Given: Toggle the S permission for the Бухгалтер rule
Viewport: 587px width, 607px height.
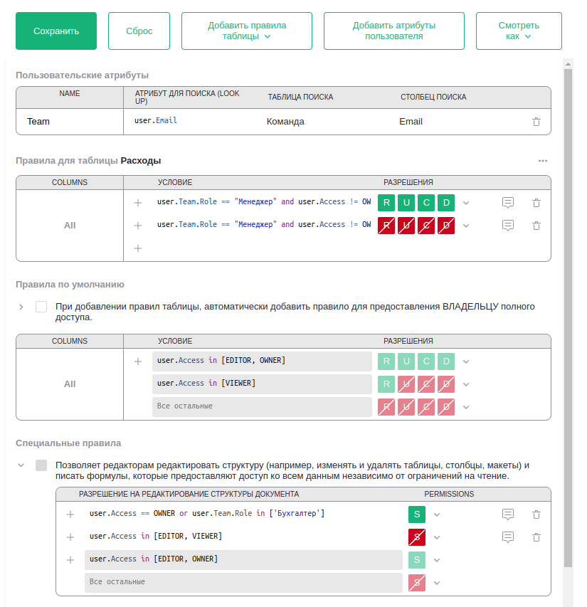Looking at the screenshot, I should click(x=417, y=514).
